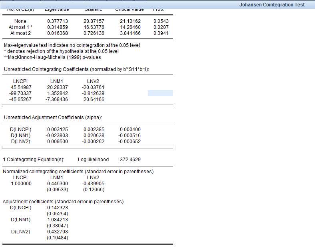Click the 'Max-eigenvalue test indicates no cointegration' note

click(72, 45)
